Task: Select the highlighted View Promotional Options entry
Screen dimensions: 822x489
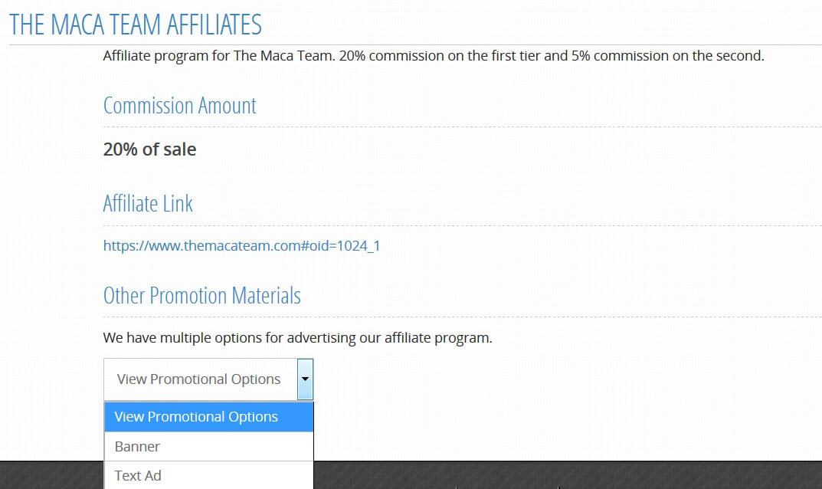Action: coord(208,417)
